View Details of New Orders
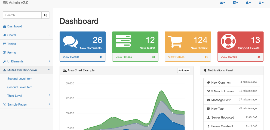This screenshot has width=270, height=130. [188, 57]
